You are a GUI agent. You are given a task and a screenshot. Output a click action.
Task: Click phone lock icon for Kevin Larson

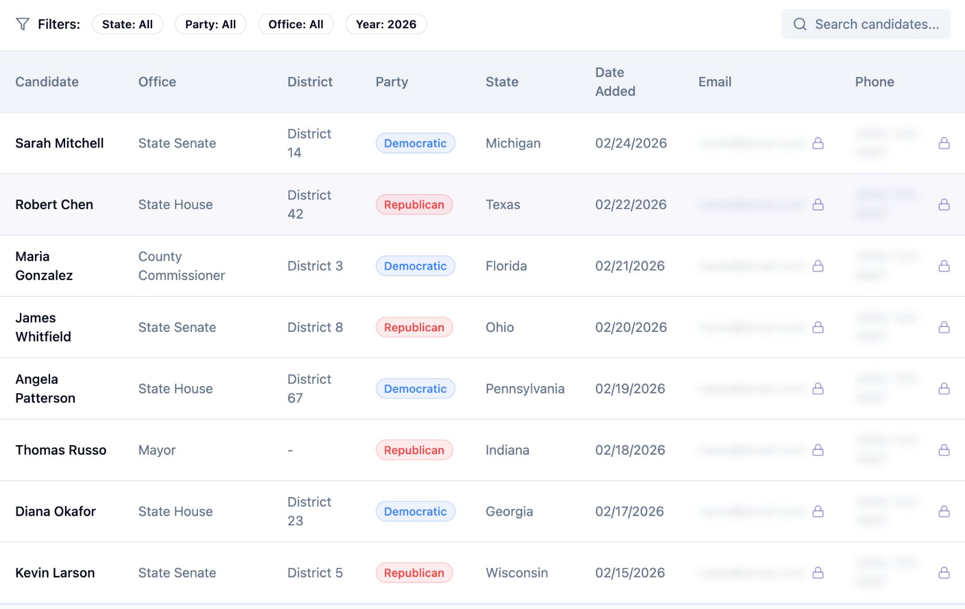[x=944, y=573]
